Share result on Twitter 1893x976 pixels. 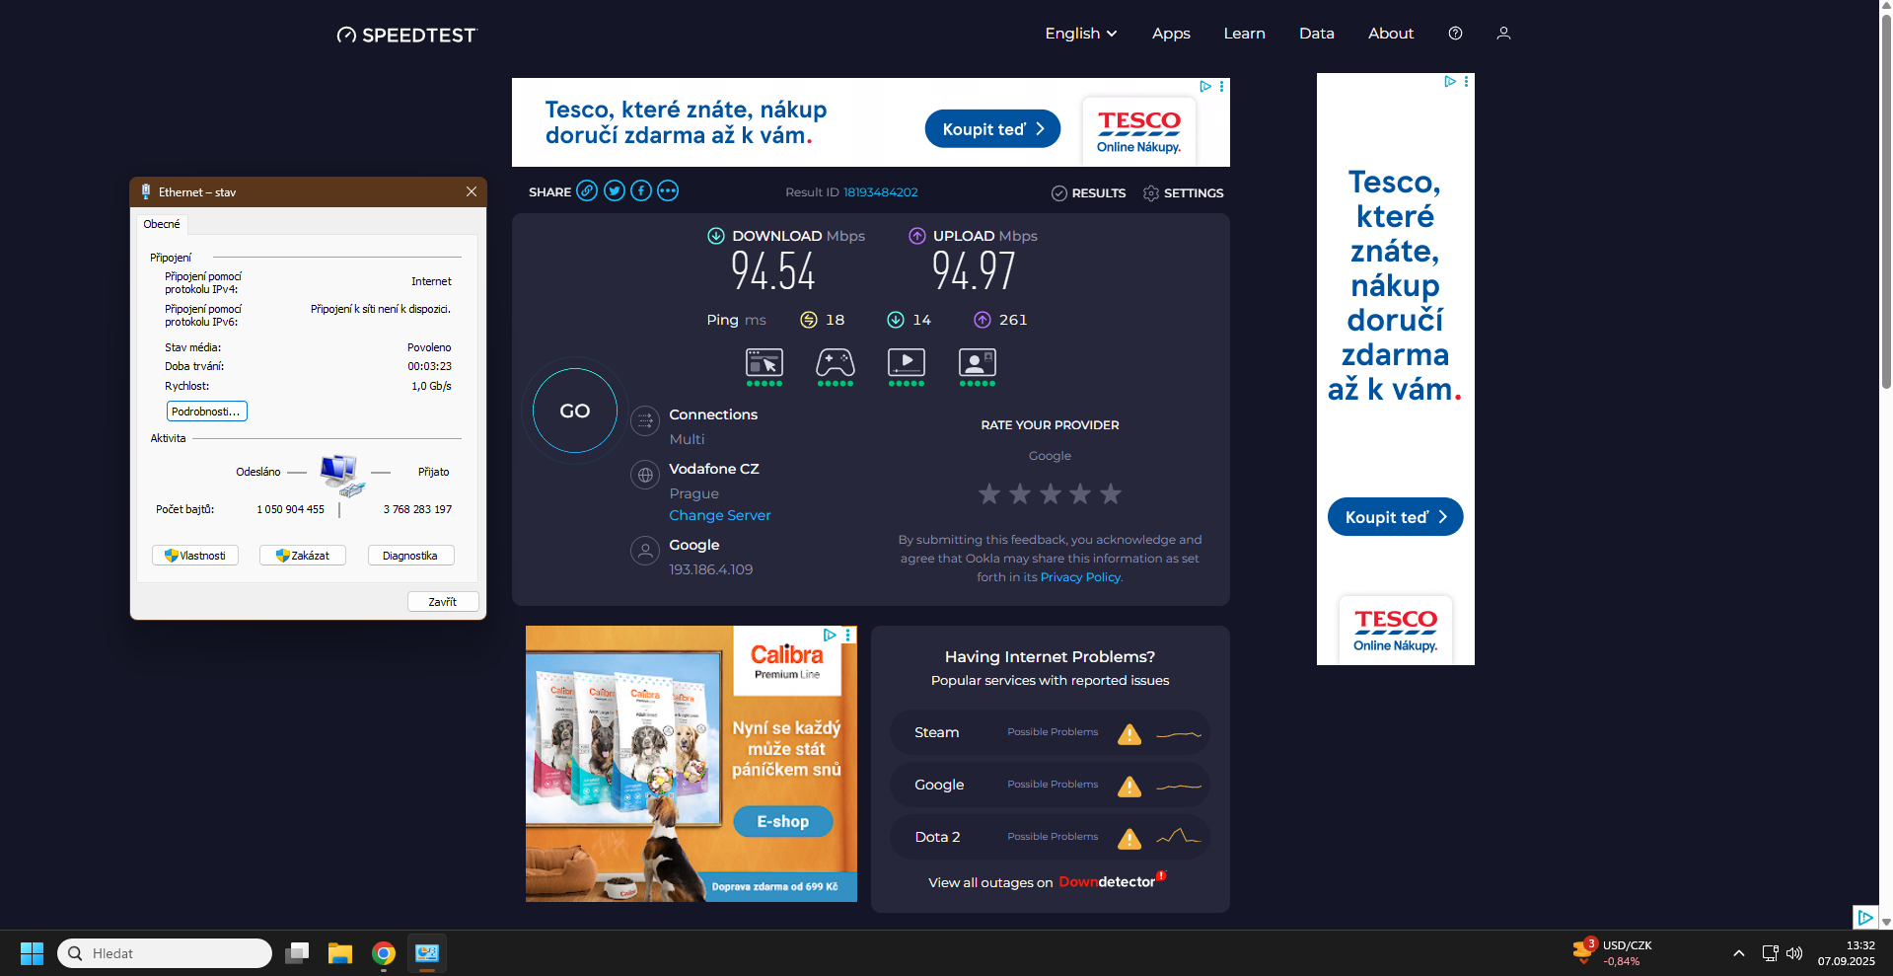[x=615, y=190]
